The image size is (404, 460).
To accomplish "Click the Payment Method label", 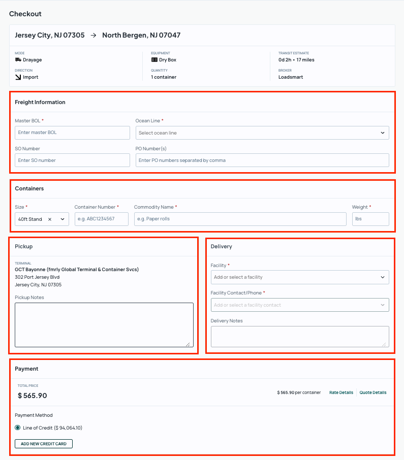I will (34, 415).
